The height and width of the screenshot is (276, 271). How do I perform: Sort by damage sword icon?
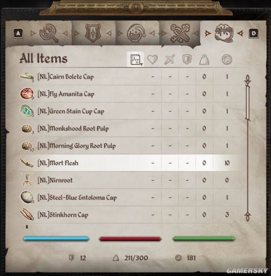tap(169, 59)
